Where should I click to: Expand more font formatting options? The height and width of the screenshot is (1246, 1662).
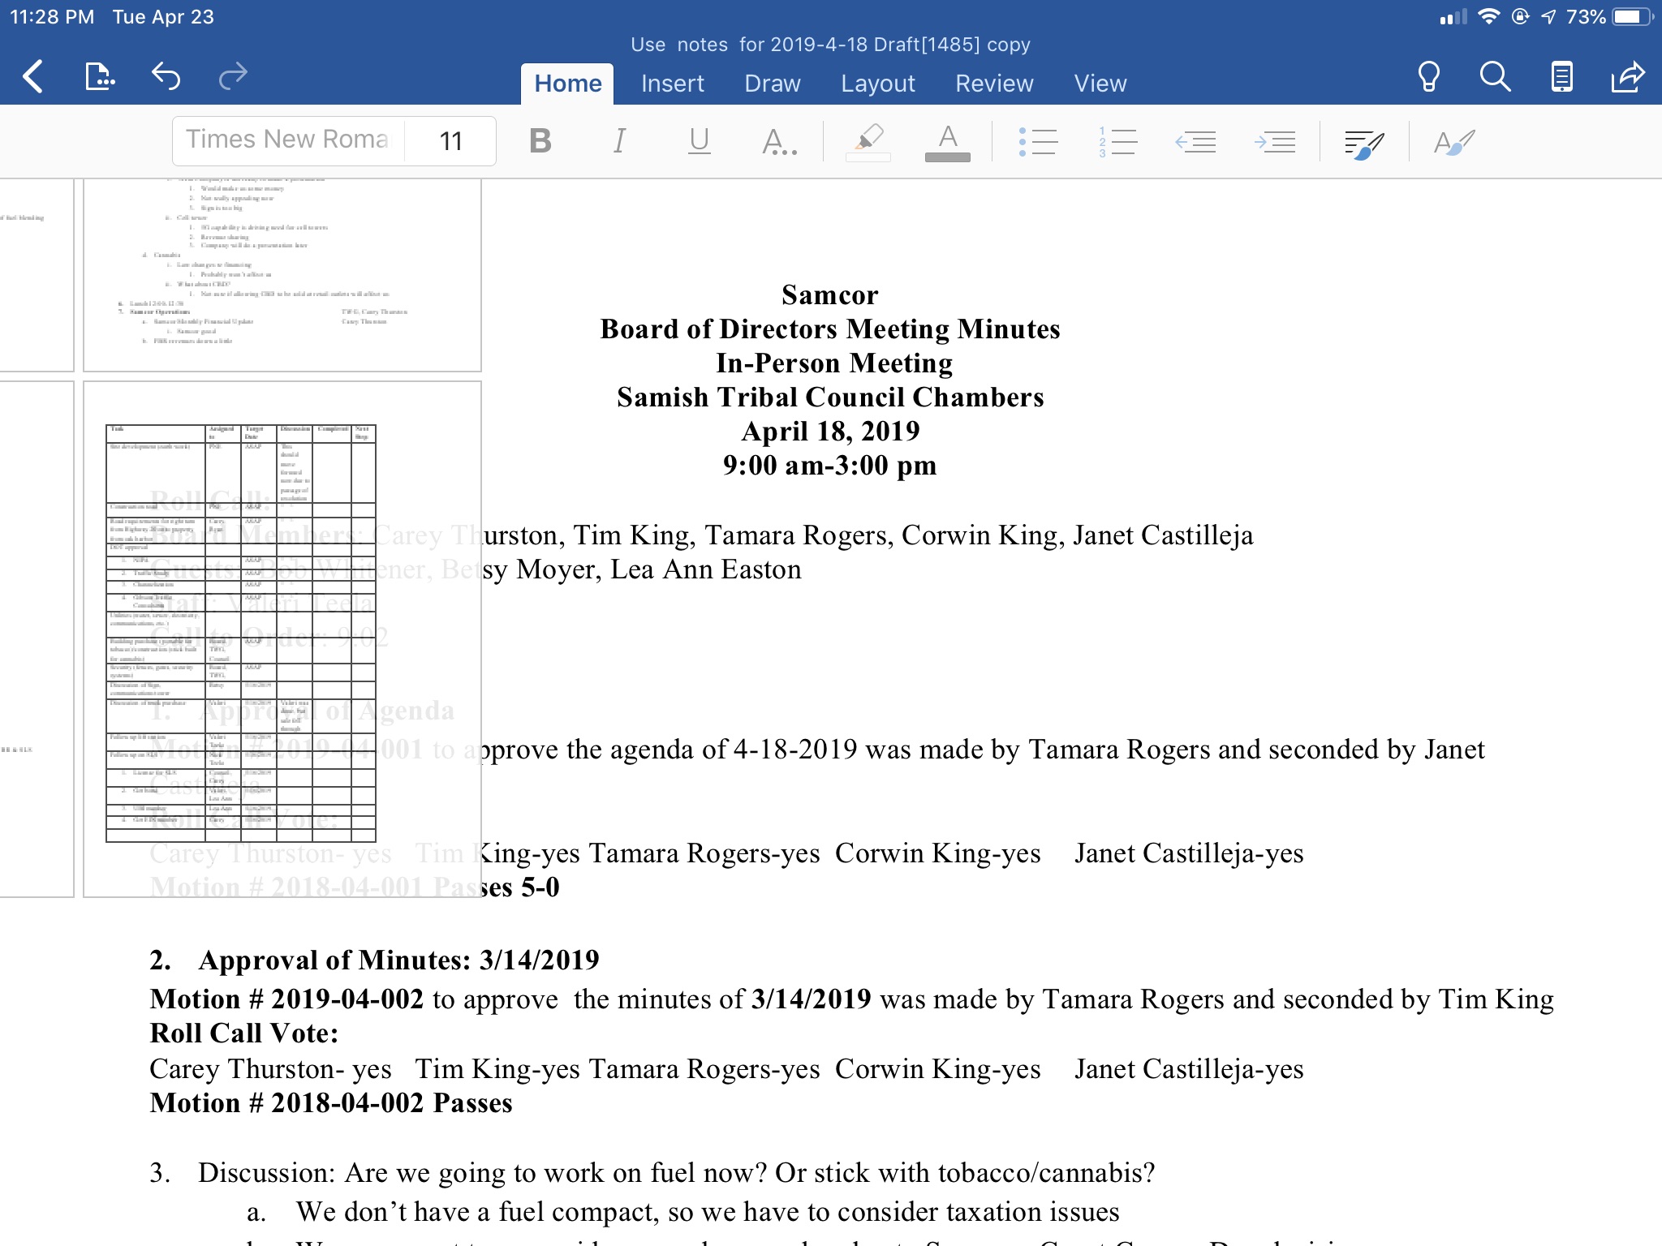tap(779, 142)
